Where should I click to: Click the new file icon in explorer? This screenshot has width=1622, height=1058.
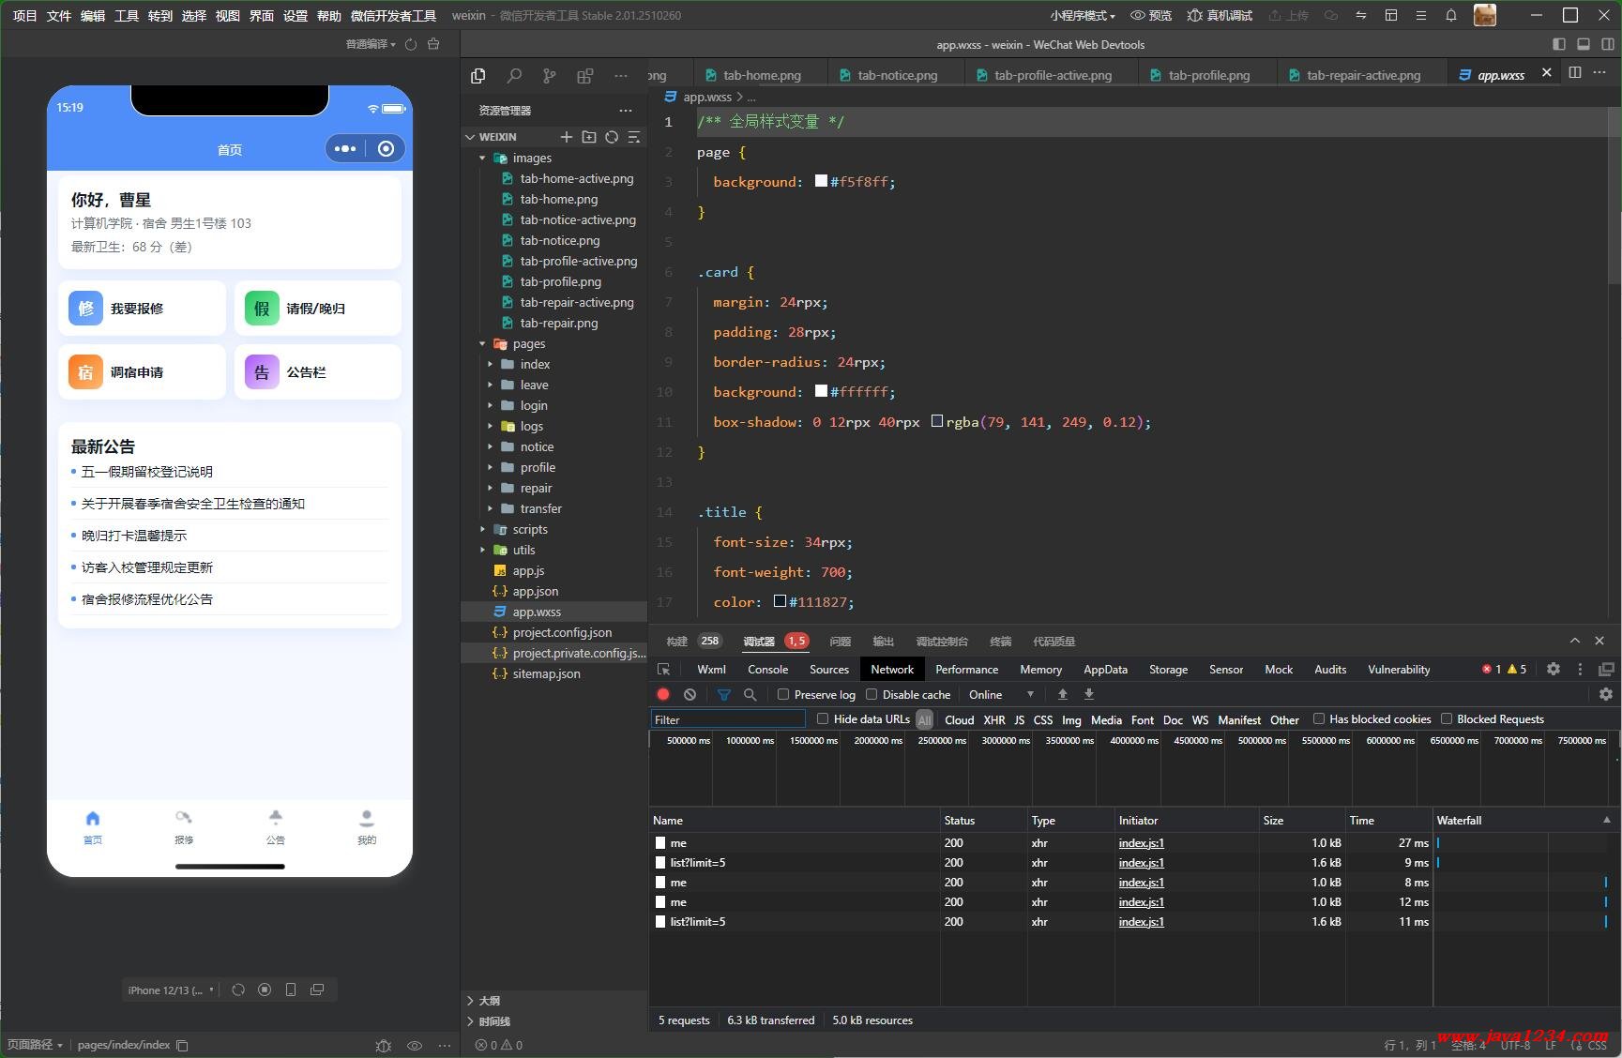coord(566,137)
